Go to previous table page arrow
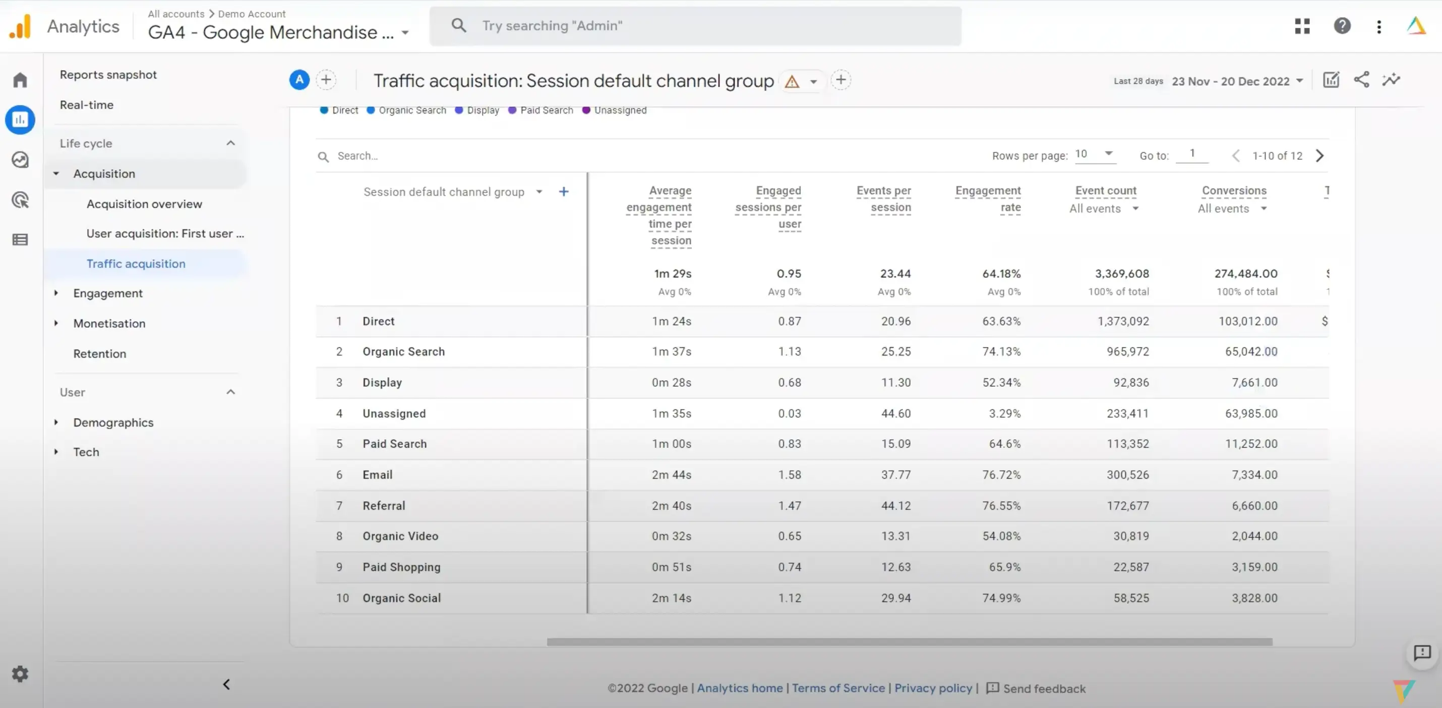The height and width of the screenshot is (708, 1442). 1235,156
